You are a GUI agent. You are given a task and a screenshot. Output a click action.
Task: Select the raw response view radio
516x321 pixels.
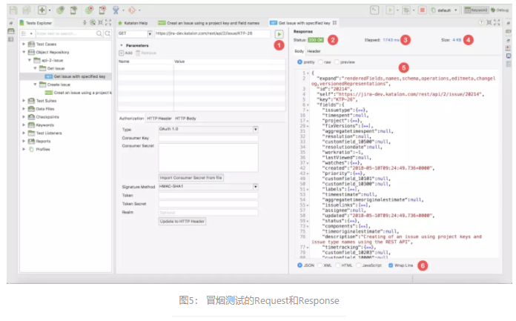coord(320,62)
